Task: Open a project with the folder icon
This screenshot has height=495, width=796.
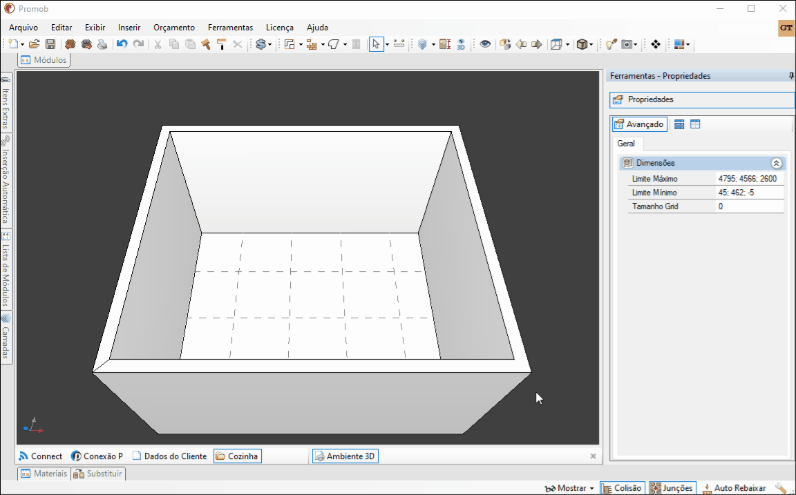Action: (34, 45)
